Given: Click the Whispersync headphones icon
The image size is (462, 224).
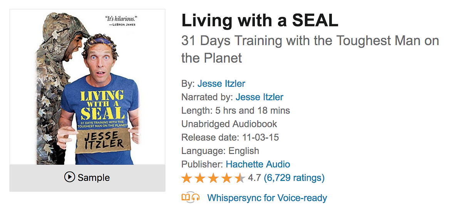Looking at the screenshot, I should pos(196,198).
